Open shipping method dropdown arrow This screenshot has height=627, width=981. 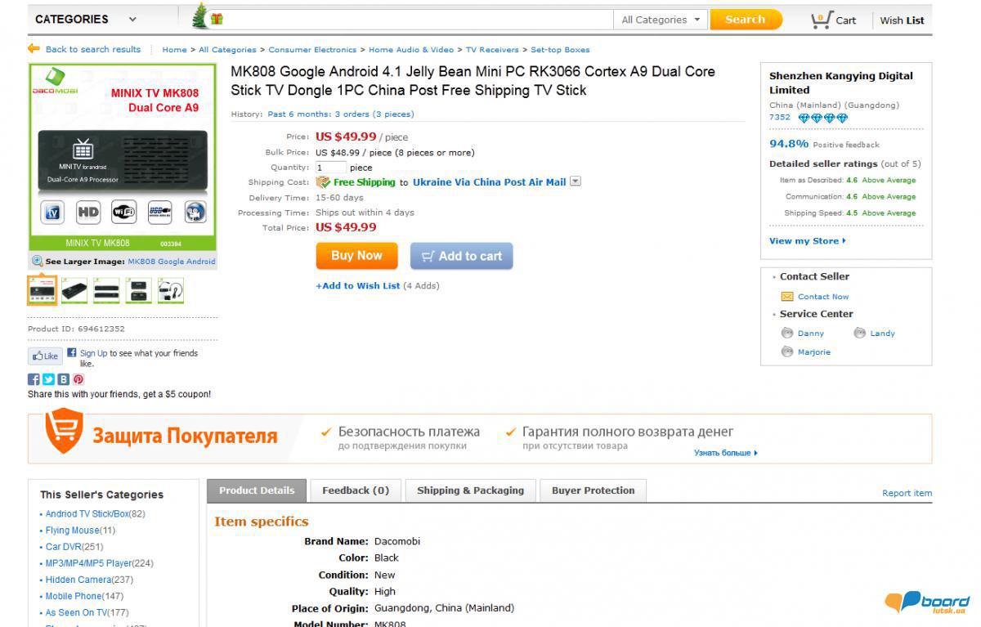(x=576, y=181)
